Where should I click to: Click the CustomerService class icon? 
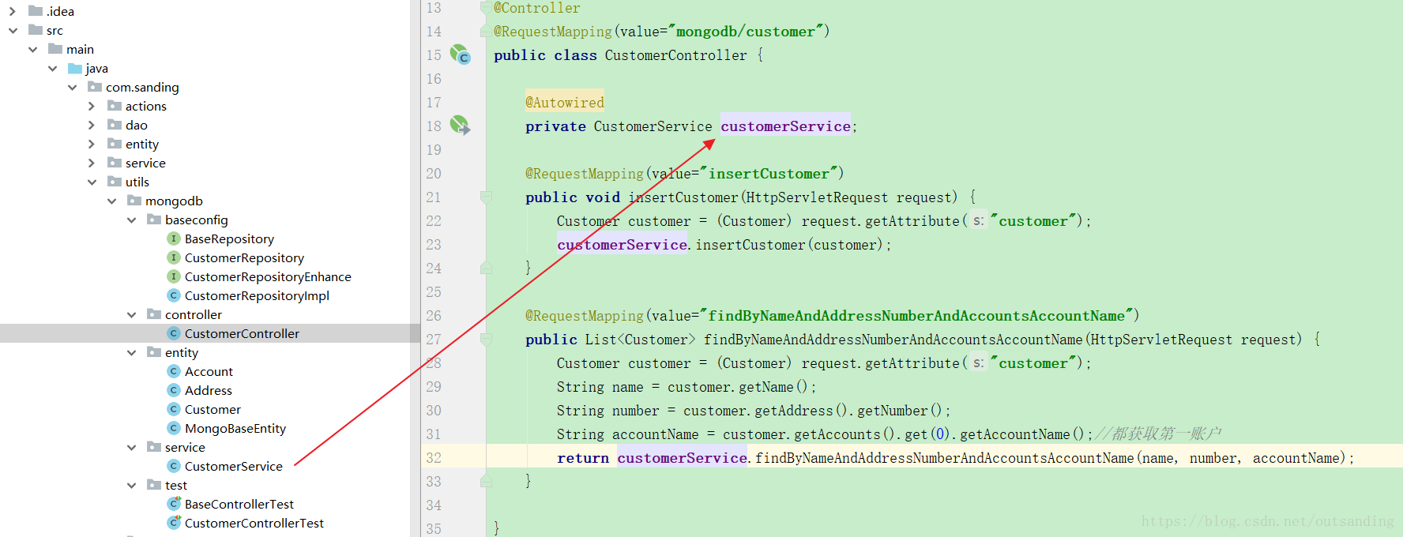point(174,466)
